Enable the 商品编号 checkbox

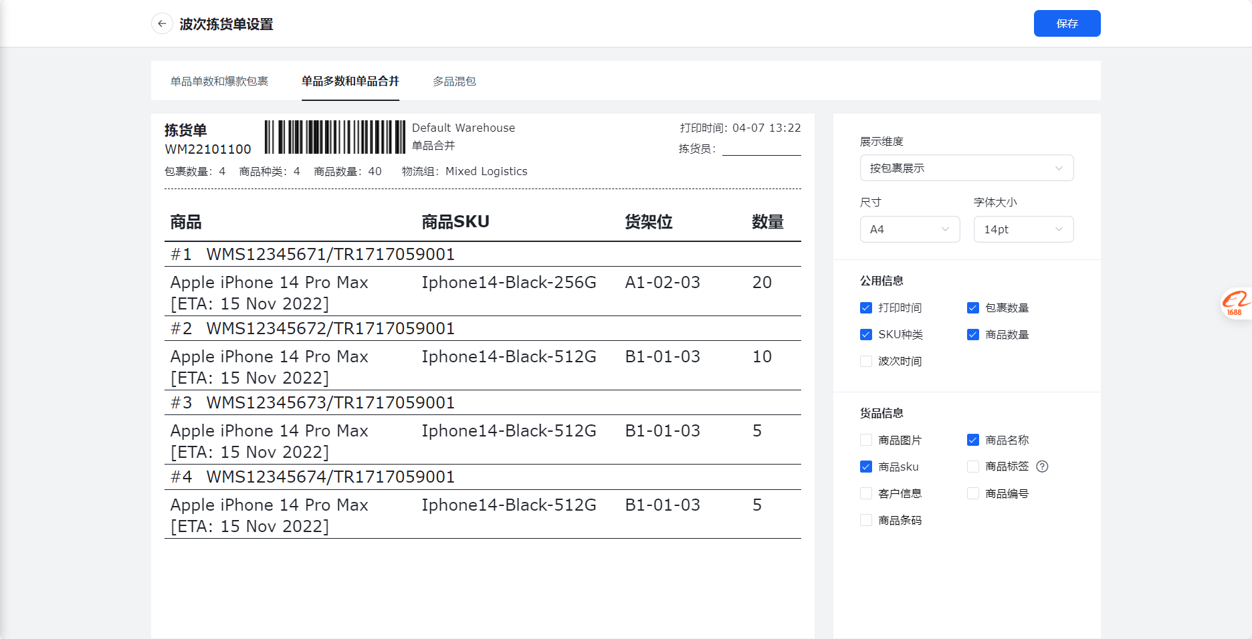tap(973, 493)
